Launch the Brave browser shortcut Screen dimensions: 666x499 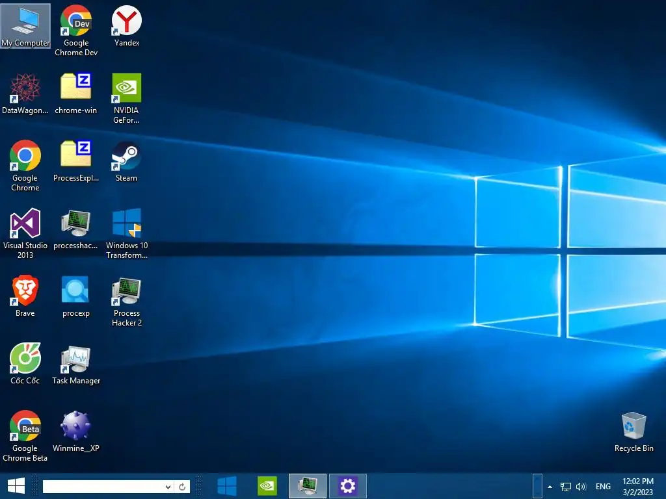tap(25, 296)
